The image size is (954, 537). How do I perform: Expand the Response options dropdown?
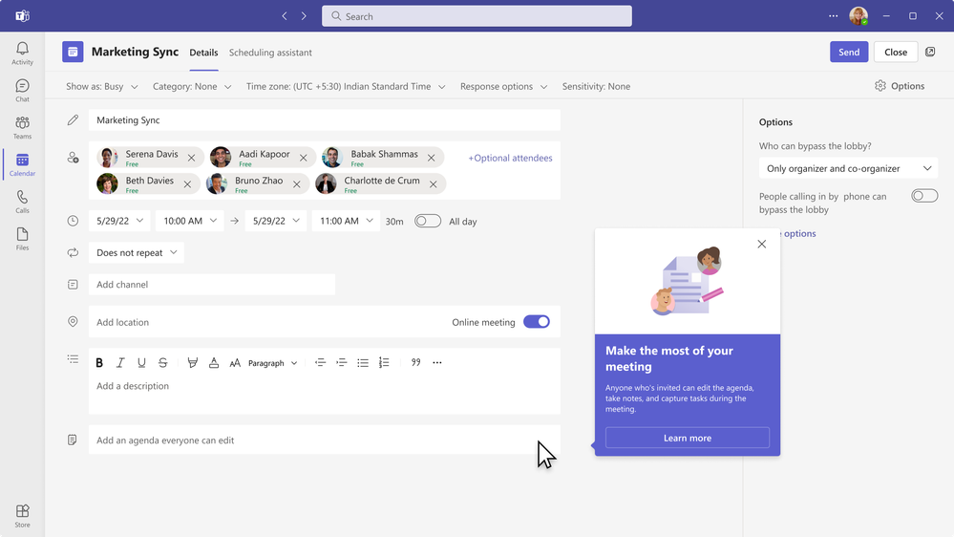tap(504, 86)
